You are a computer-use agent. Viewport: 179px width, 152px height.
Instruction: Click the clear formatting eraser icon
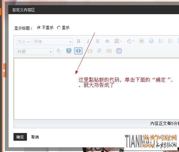point(59,51)
